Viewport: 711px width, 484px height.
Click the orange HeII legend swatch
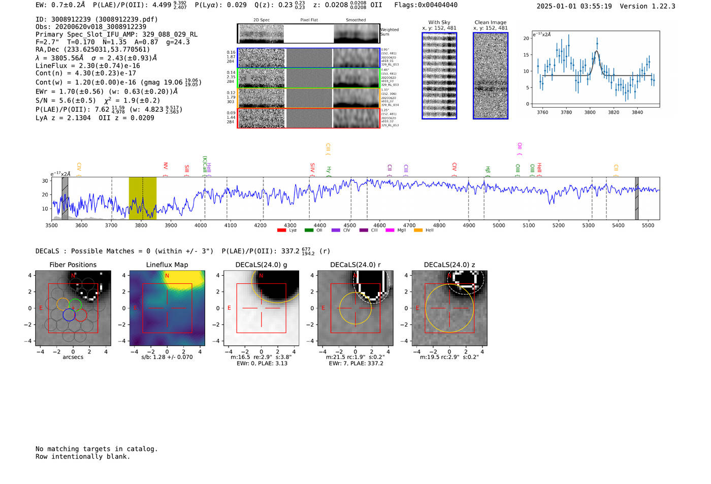pos(418,231)
